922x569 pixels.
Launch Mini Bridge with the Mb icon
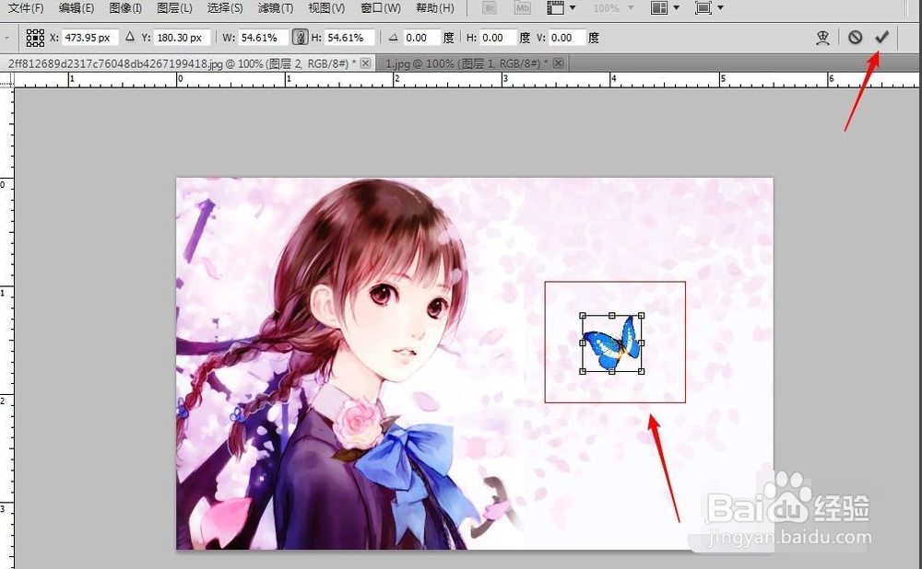(522, 8)
